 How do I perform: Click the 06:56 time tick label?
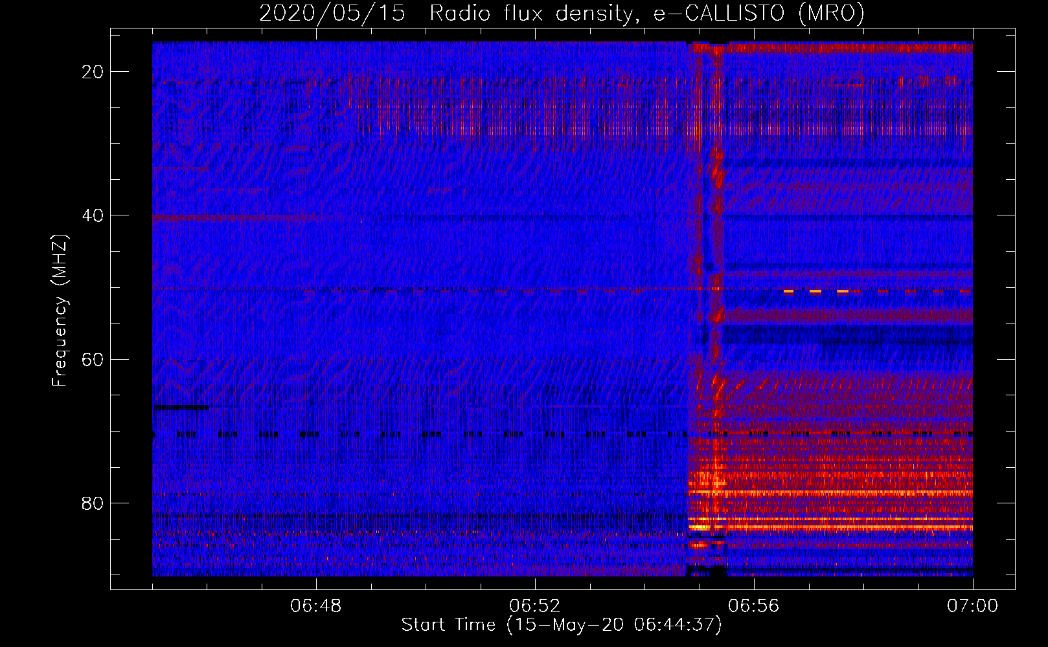point(753,606)
